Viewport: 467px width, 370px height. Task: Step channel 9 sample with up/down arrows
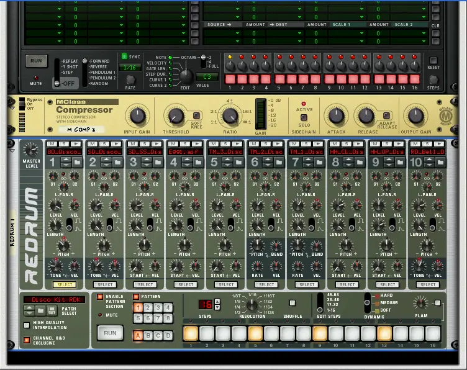click(389, 162)
